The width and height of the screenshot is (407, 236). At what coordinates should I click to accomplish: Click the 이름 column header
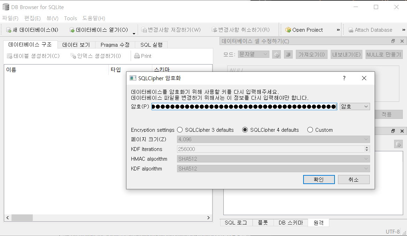[x=56, y=70]
